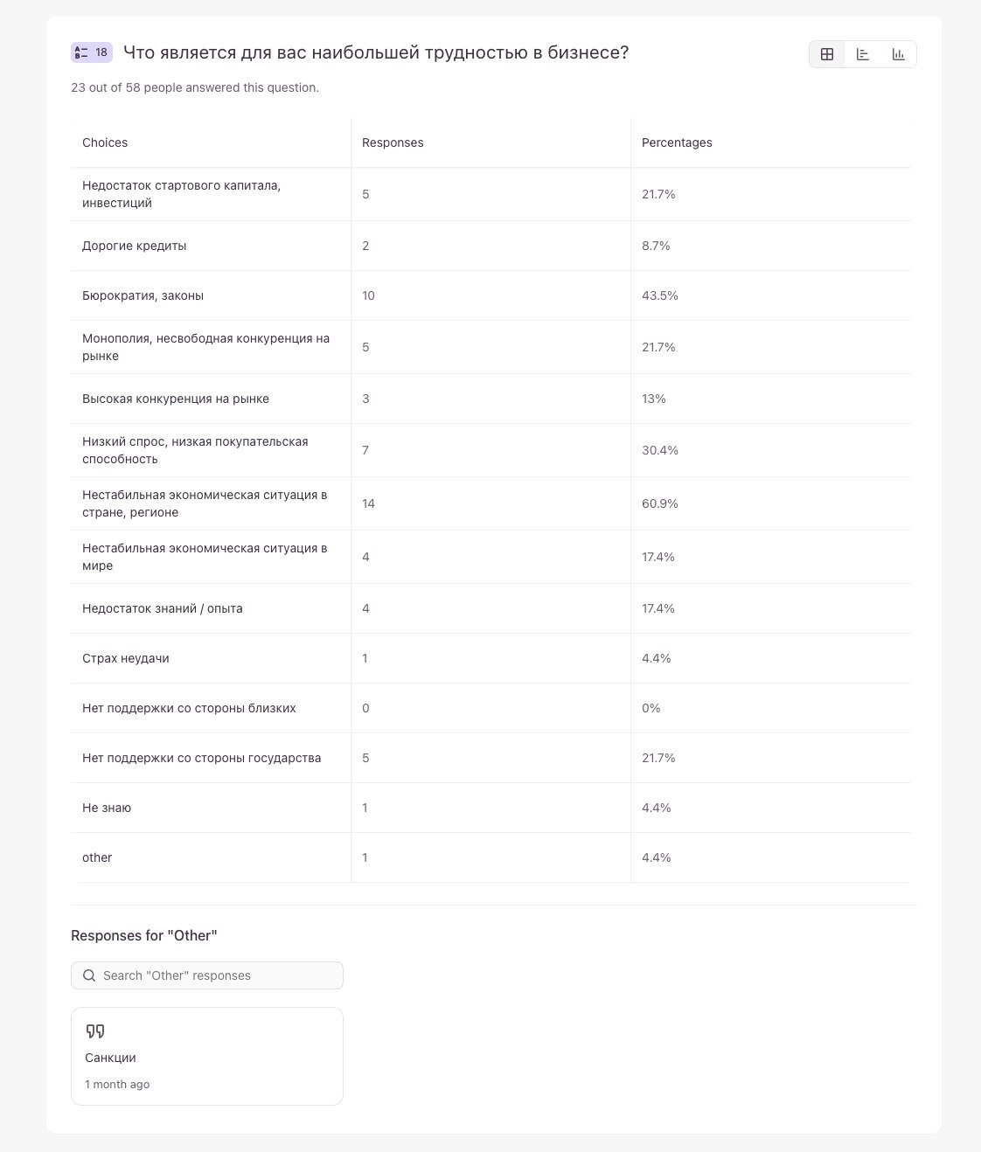Image resolution: width=981 pixels, height=1152 pixels.
Task: Select the Страх неудачи choice
Action: [x=491, y=658]
